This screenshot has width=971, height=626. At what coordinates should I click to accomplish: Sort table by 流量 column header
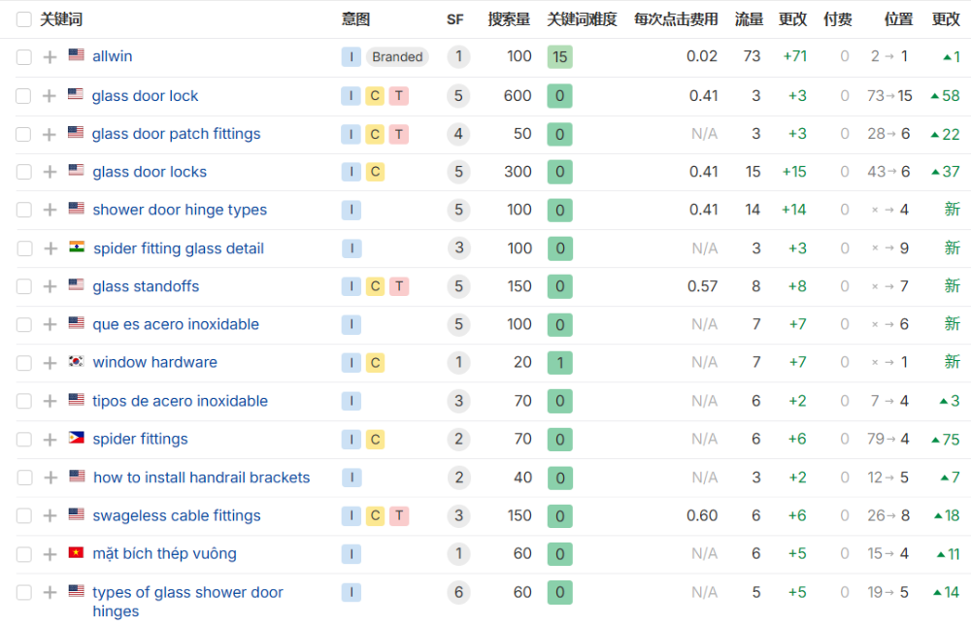[x=749, y=19]
